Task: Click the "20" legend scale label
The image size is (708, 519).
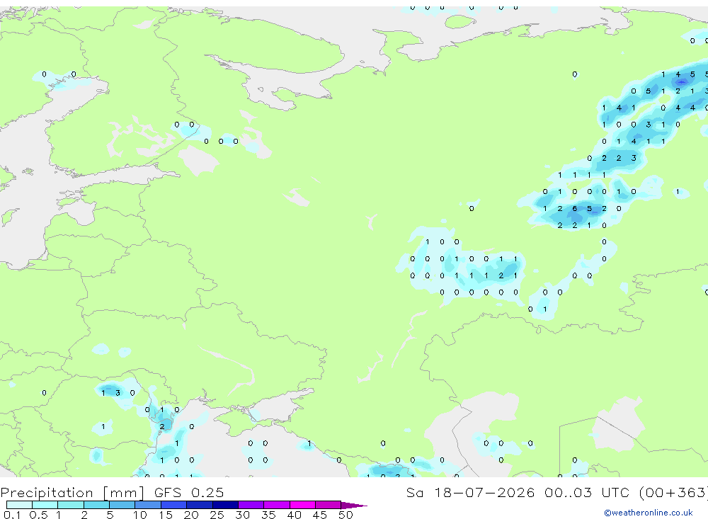Action: pyautogui.click(x=191, y=515)
